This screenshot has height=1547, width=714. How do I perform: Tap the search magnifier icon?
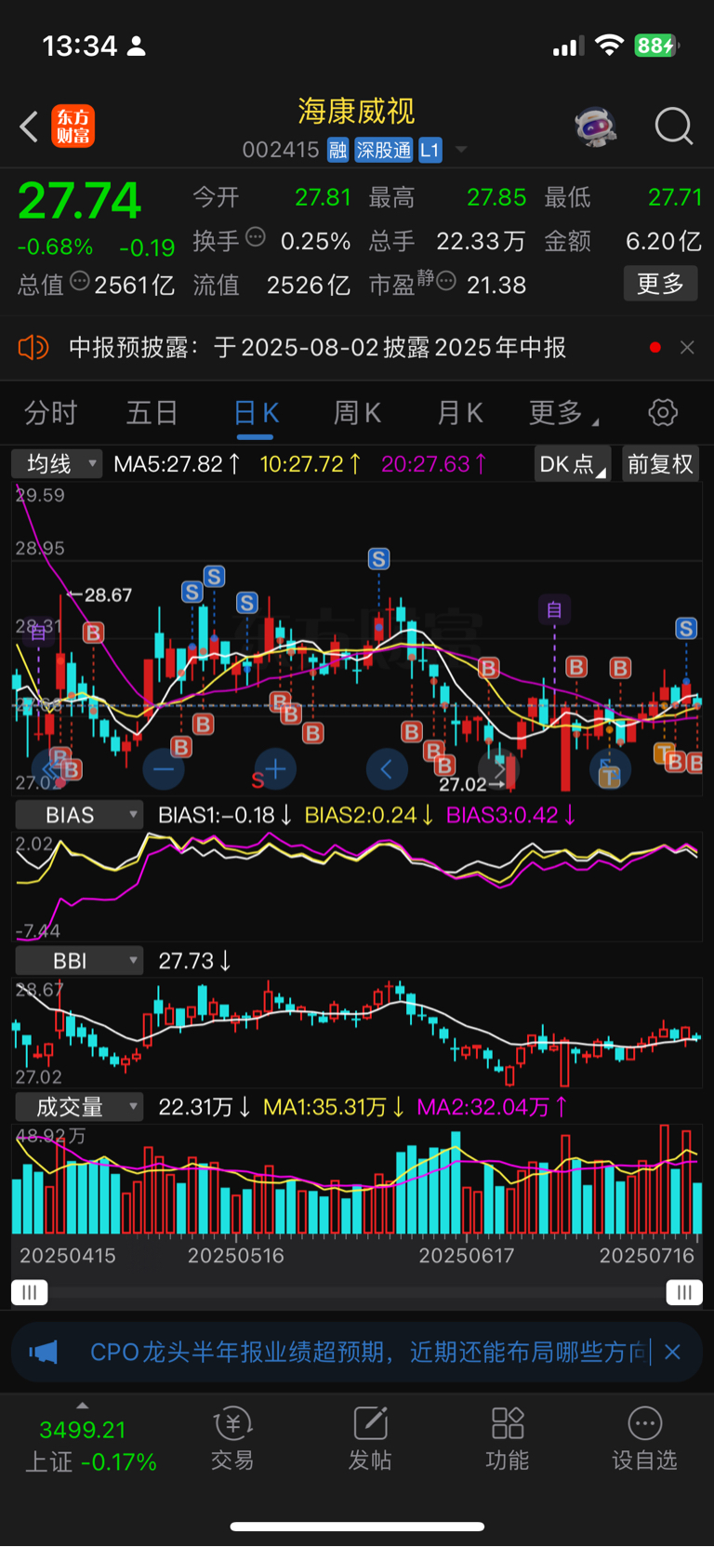tap(673, 127)
